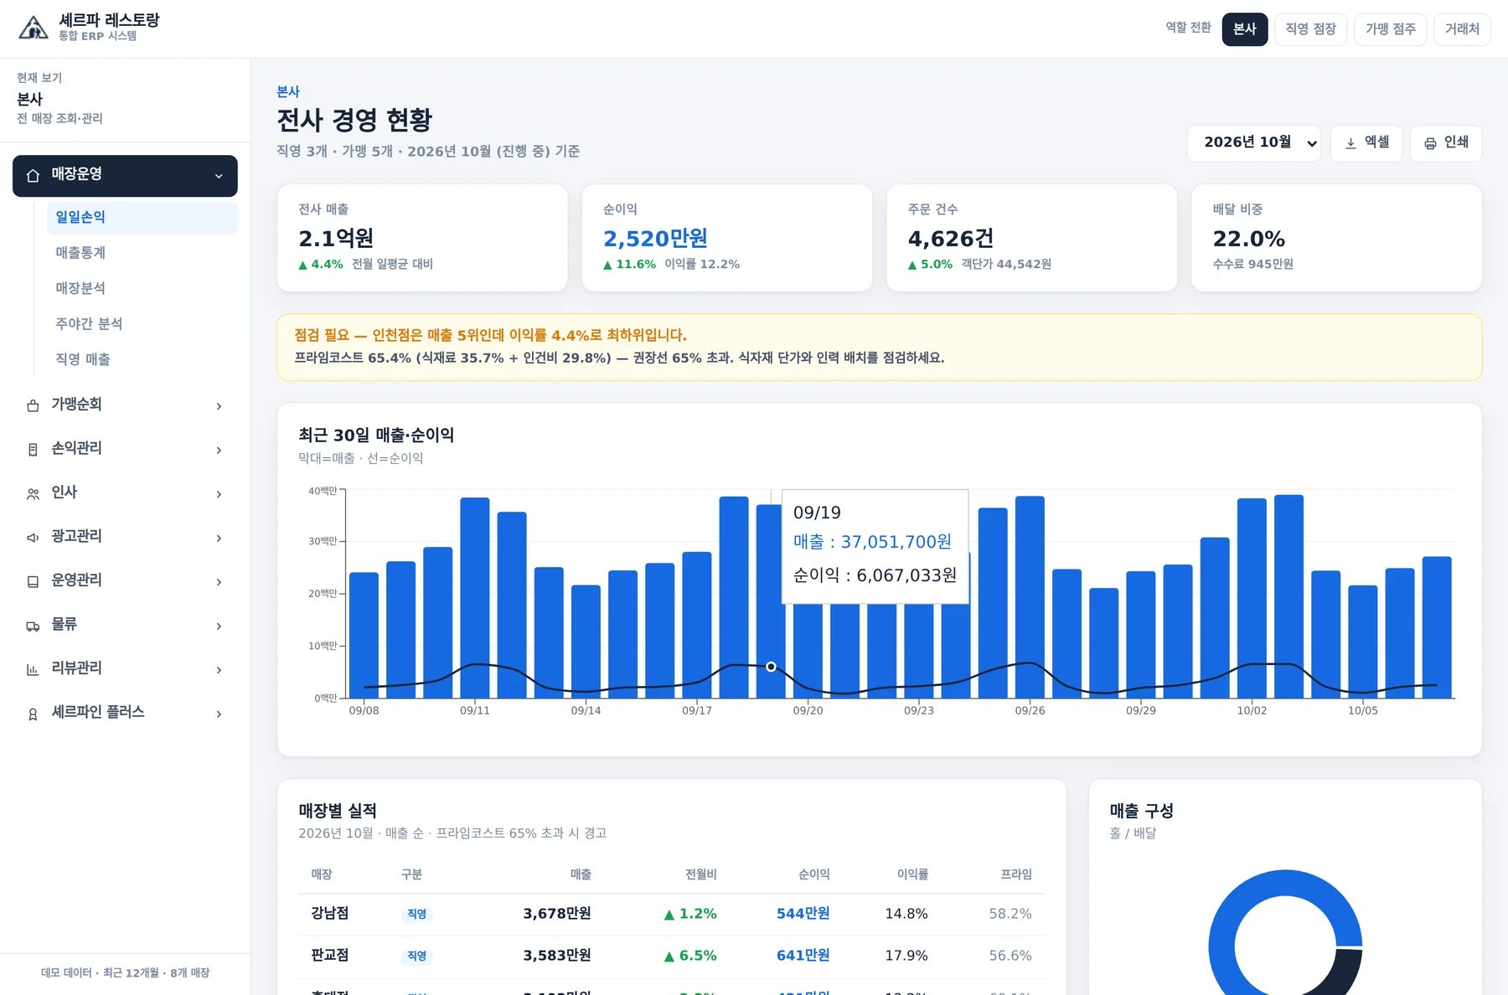This screenshot has height=995, width=1508.
Task: Switch role to 본사
Action: (1244, 29)
